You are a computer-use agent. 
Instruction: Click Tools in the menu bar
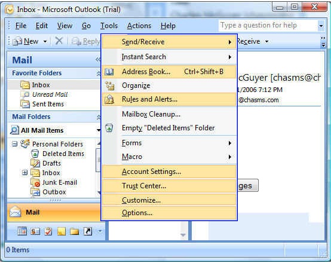click(109, 26)
